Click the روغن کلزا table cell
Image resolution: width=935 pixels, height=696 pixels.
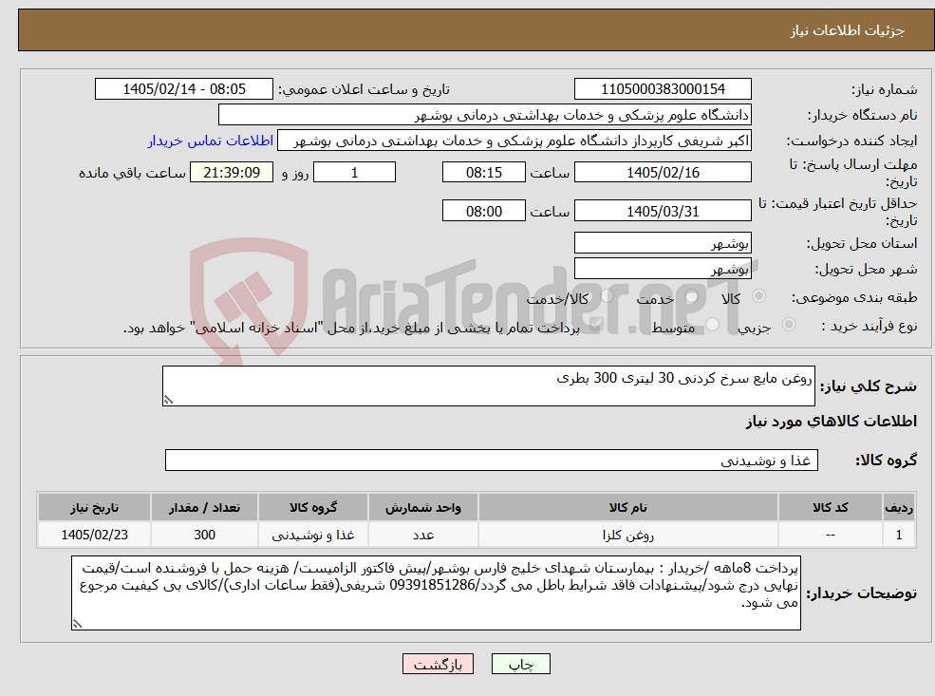point(627,535)
